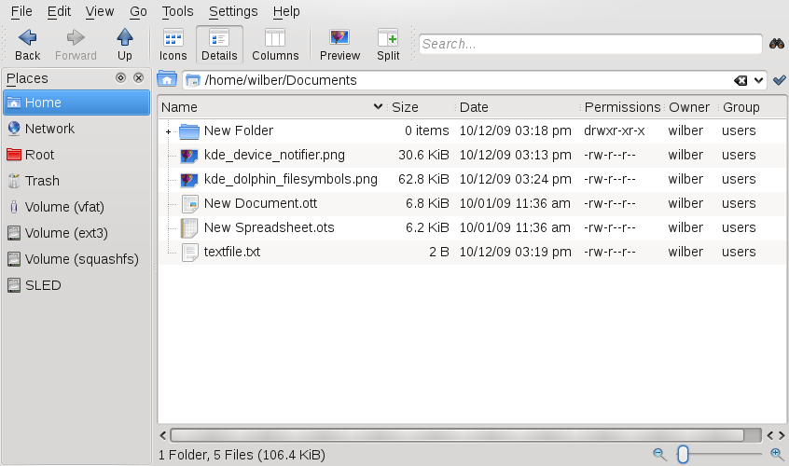Click the 6.8 KiB size value
The width and height of the screenshot is (789, 466).
coord(427,203)
